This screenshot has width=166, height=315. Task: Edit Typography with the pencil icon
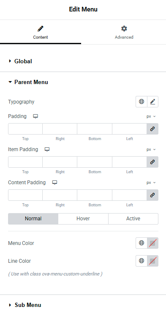(x=152, y=101)
